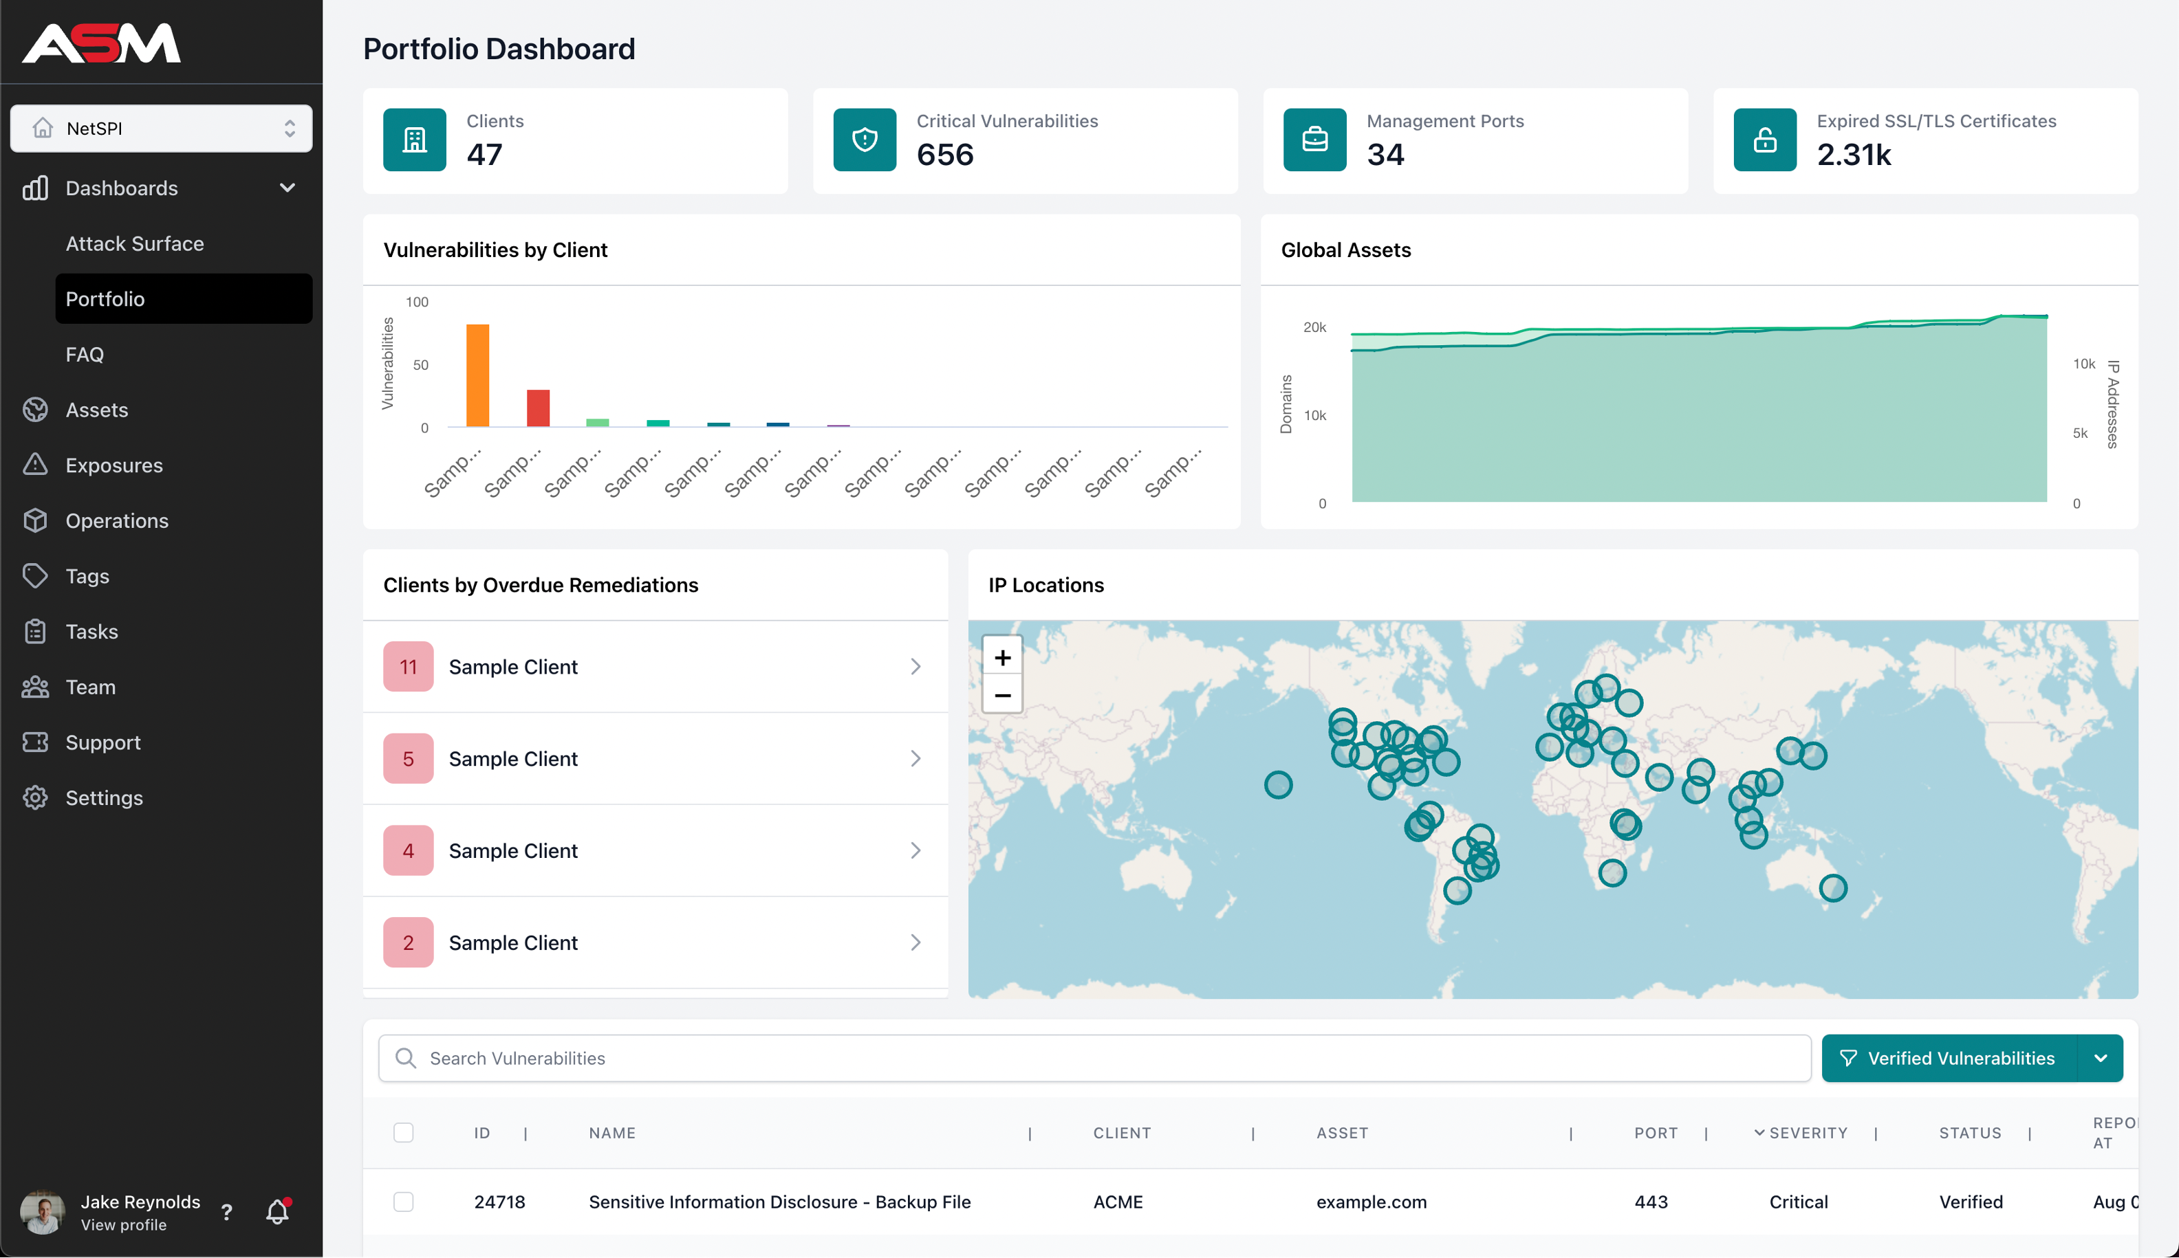Toggle the select-all checkbox in the table header

tap(404, 1132)
